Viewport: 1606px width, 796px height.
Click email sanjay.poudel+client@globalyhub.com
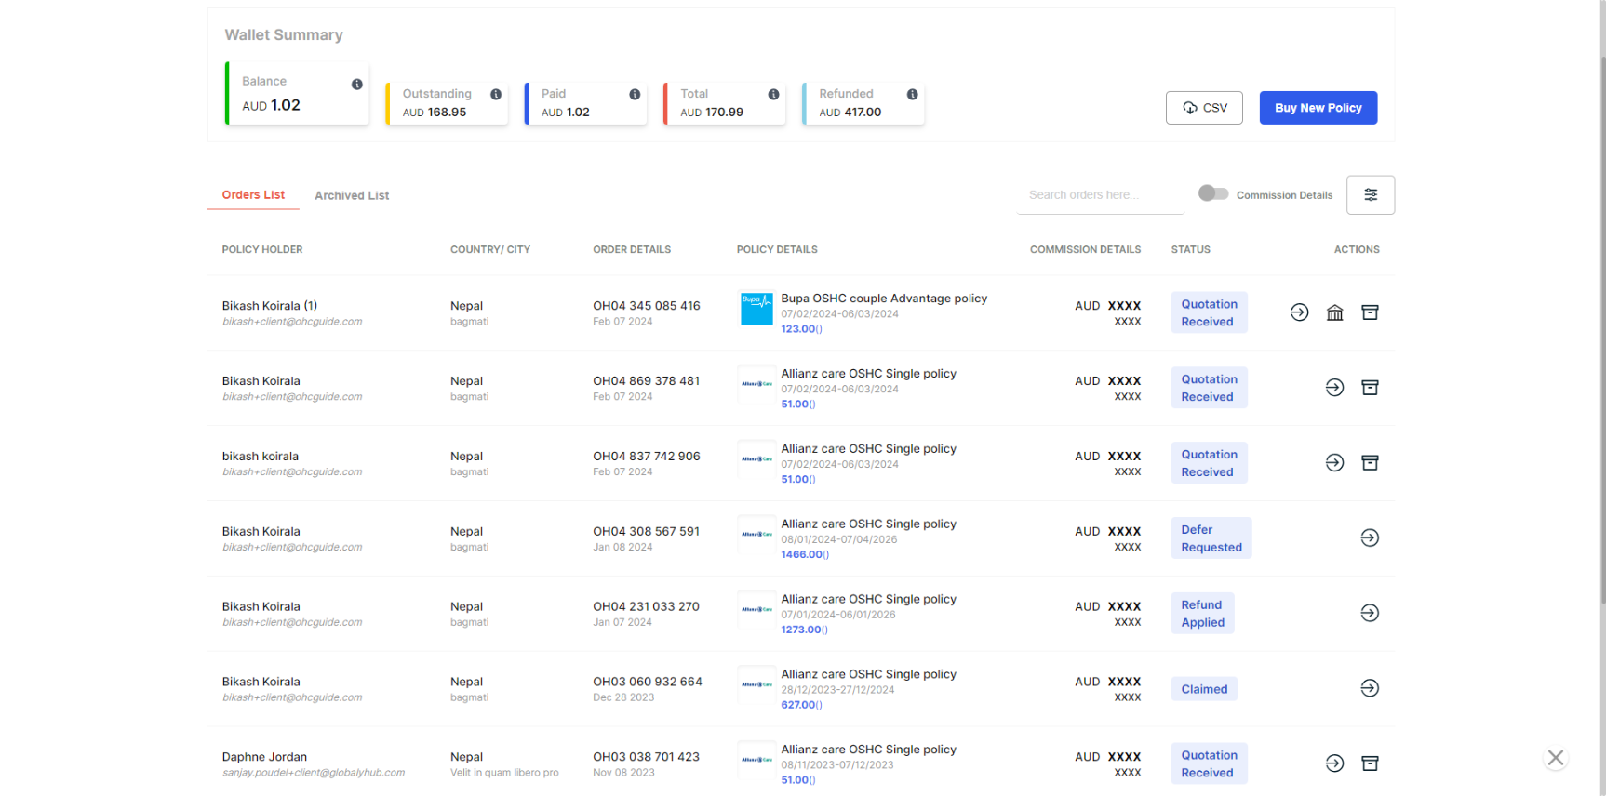tap(314, 773)
